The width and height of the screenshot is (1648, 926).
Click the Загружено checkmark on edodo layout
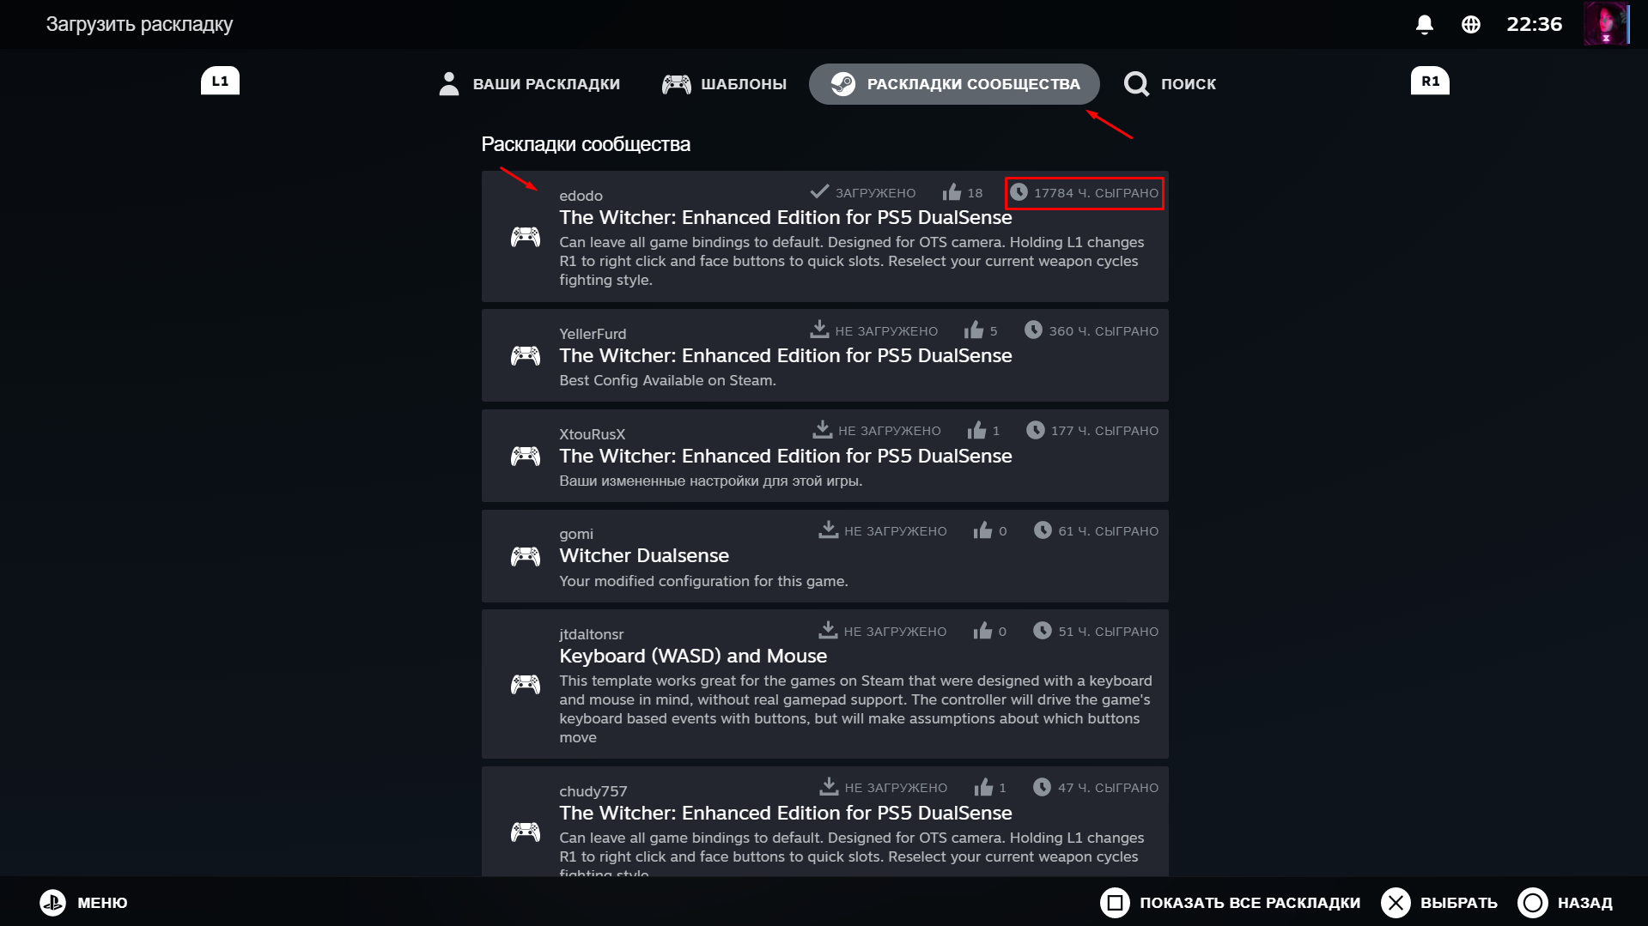[x=819, y=191]
